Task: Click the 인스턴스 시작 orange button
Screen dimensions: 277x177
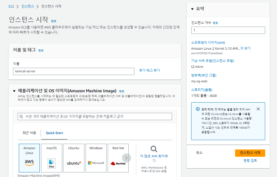Action: click(250, 153)
